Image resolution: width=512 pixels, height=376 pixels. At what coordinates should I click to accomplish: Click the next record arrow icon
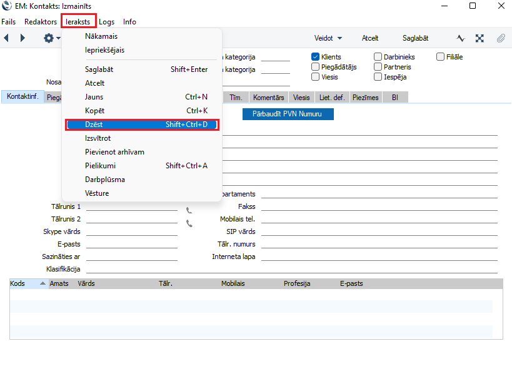23,38
